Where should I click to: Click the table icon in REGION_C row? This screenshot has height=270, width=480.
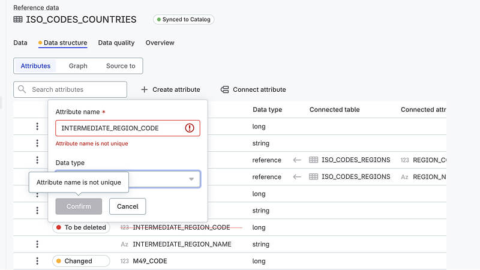(313, 160)
